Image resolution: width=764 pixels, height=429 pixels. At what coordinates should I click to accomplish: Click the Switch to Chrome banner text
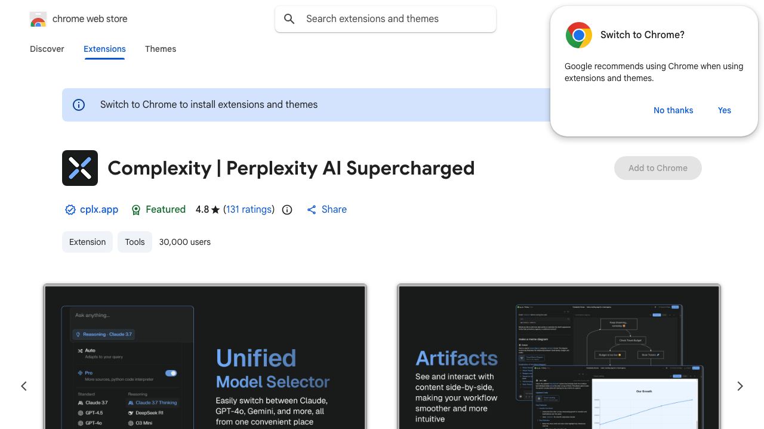[209, 105]
